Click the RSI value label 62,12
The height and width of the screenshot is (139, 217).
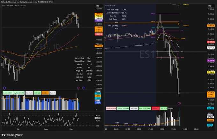coord(98,118)
